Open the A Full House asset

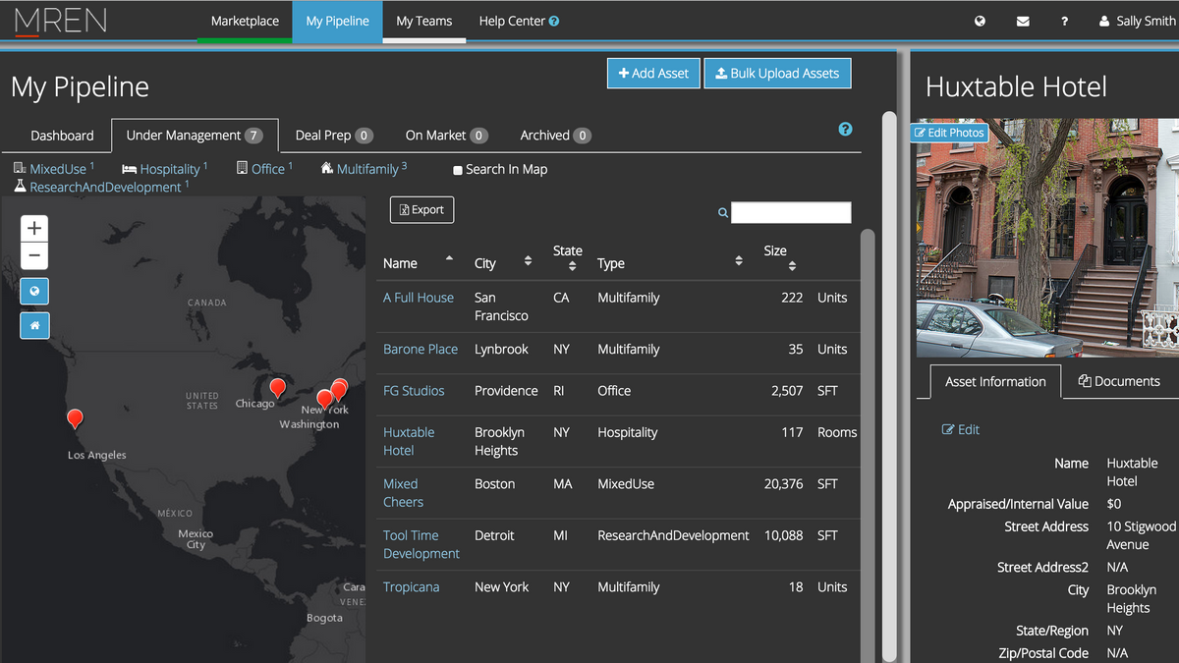click(419, 298)
